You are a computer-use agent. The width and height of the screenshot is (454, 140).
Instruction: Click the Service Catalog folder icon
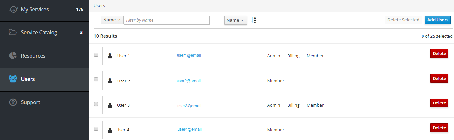(13, 32)
